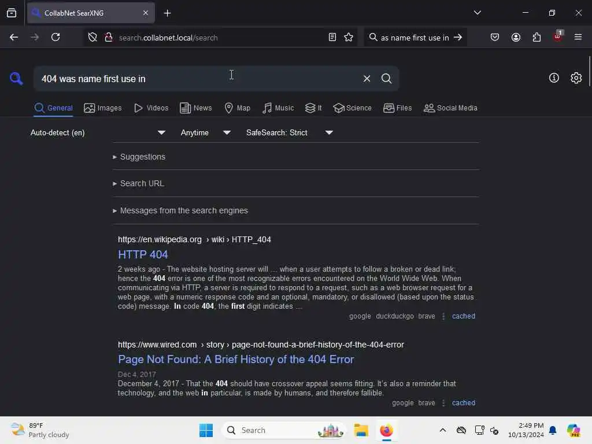
Task: Open Firefox account icon
Action: pyautogui.click(x=516, y=37)
